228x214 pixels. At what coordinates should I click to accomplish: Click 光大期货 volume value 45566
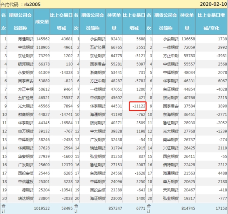pyautogui.click(x=44, y=106)
